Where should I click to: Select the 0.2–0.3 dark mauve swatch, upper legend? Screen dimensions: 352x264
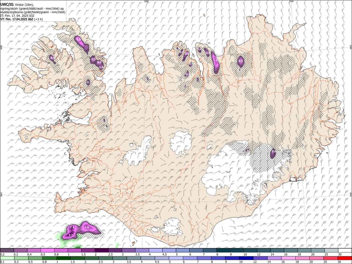pyautogui.click(x=7, y=250)
